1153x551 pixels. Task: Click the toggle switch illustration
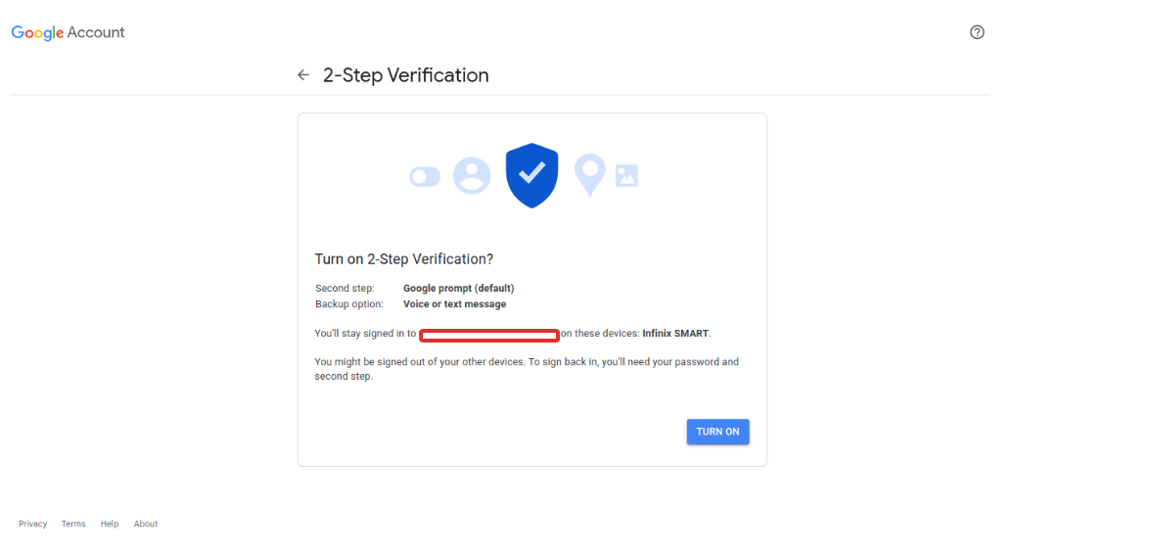[x=425, y=176]
